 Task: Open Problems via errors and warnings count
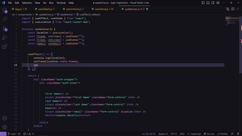[29, 134]
